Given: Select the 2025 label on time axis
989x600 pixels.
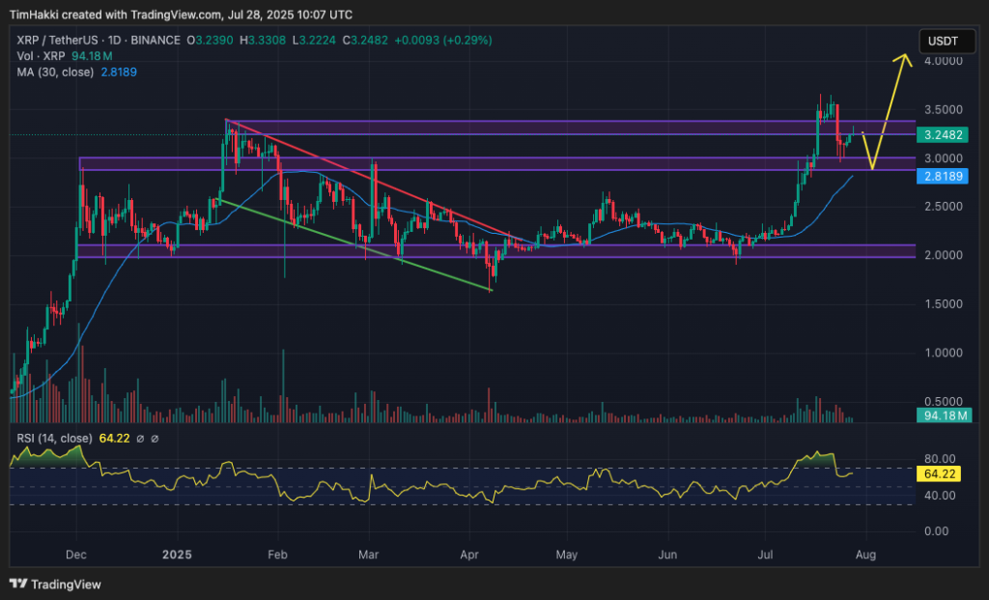Looking at the screenshot, I should tap(175, 555).
